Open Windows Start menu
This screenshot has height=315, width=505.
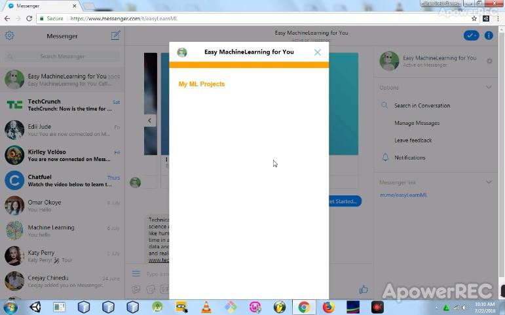pyautogui.click(x=10, y=308)
